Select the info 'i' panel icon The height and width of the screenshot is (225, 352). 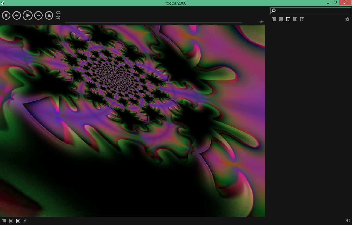point(288,19)
